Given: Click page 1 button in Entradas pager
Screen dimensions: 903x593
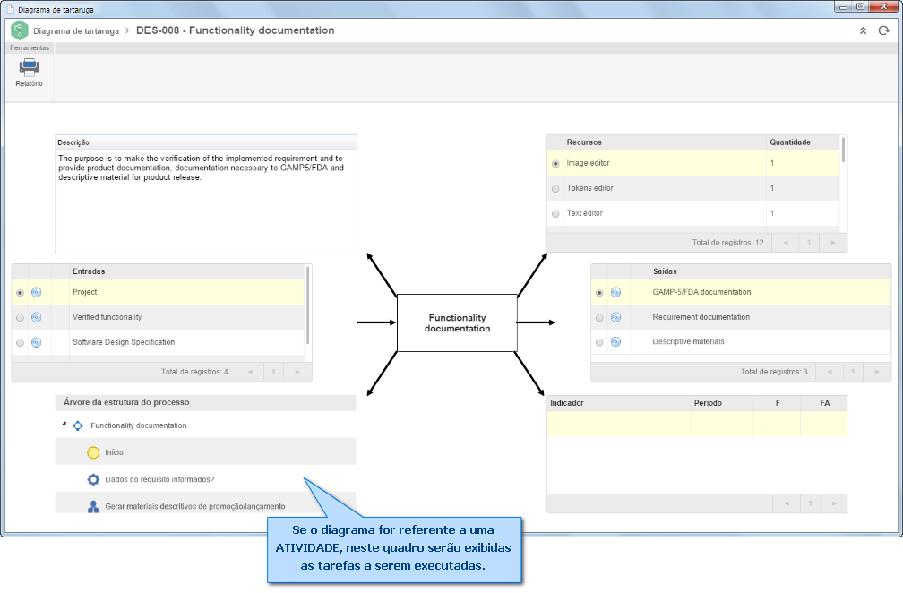Looking at the screenshot, I should (x=273, y=372).
